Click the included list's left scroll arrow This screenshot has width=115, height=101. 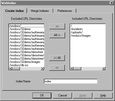pyautogui.click(x=72, y=68)
